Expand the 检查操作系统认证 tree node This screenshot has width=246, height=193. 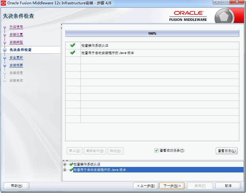tap(65, 164)
